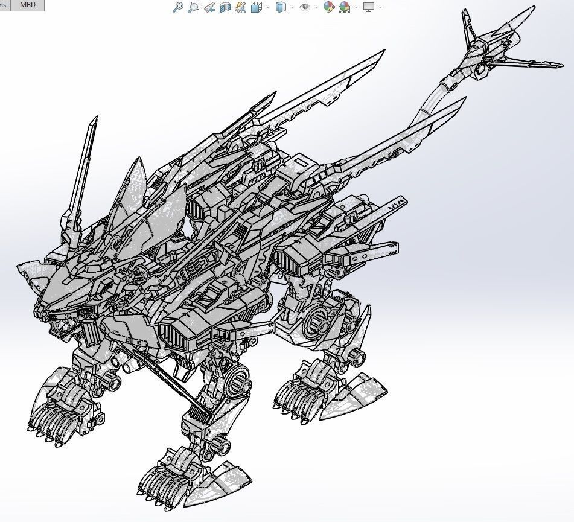Click the View Settings monitor icon

(x=369, y=7)
